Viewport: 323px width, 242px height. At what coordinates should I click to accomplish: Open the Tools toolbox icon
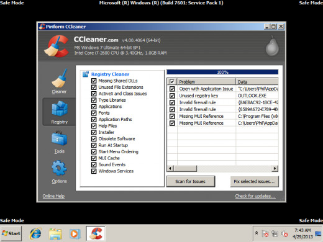click(59, 138)
